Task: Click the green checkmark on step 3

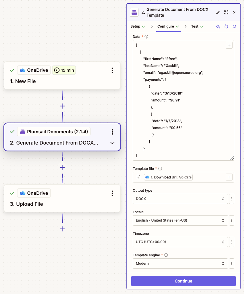Action: tap(12, 193)
